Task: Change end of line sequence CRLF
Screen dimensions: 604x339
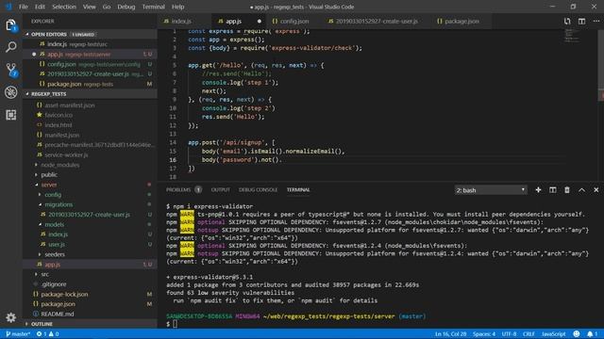Action: click(x=528, y=334)
